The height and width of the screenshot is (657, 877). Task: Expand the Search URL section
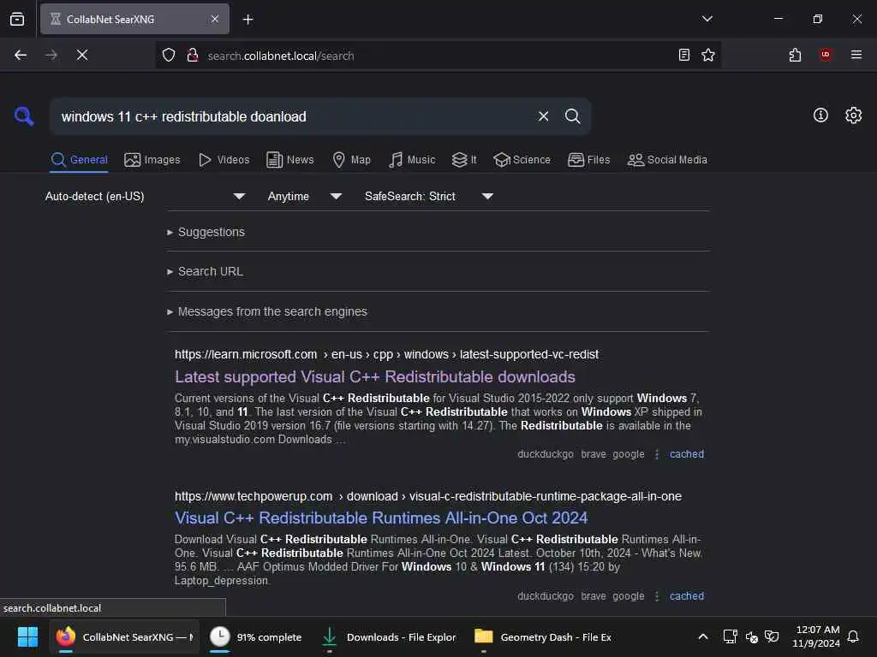(x=206, y=271)
